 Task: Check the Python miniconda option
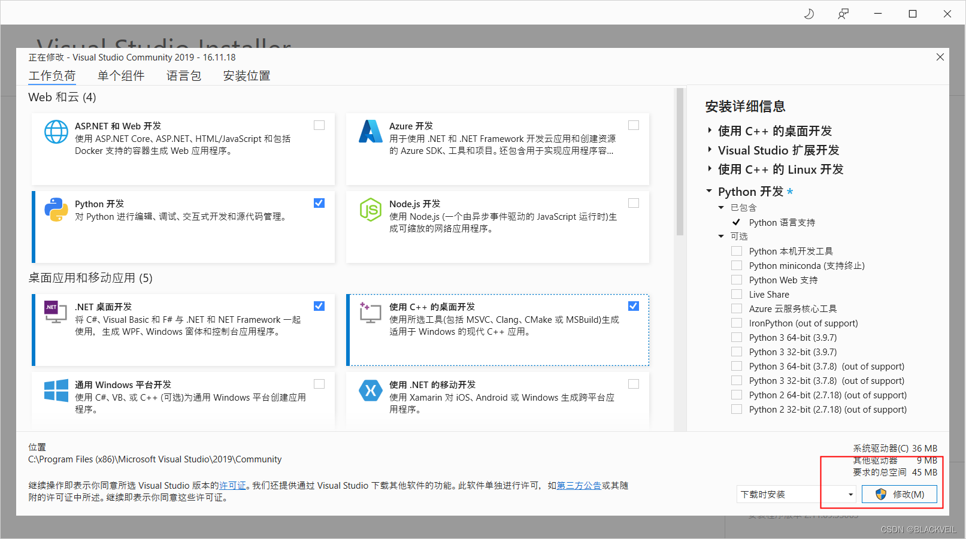tap(737, 265)
